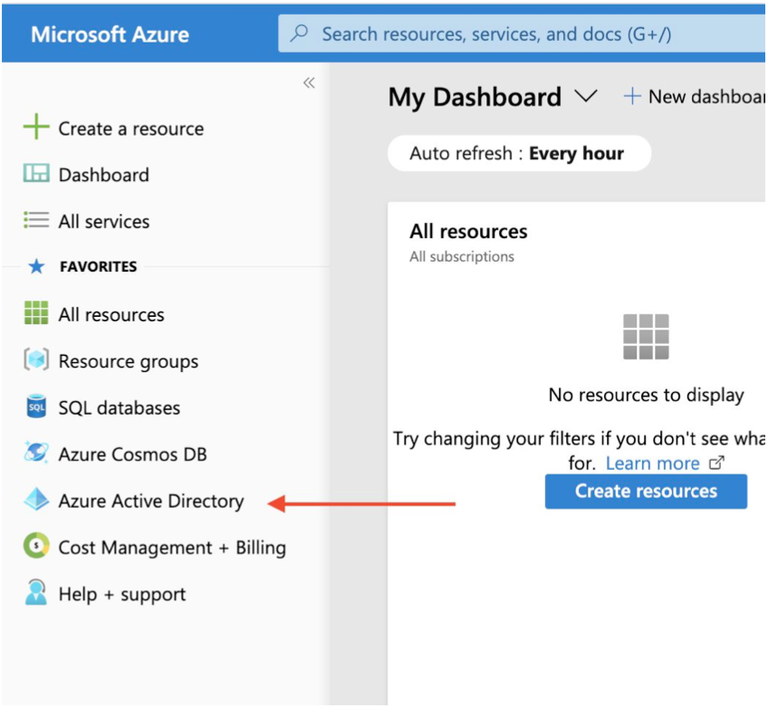
Task: Click the Resource groups cube icon
Action: (x=36, y=359)
